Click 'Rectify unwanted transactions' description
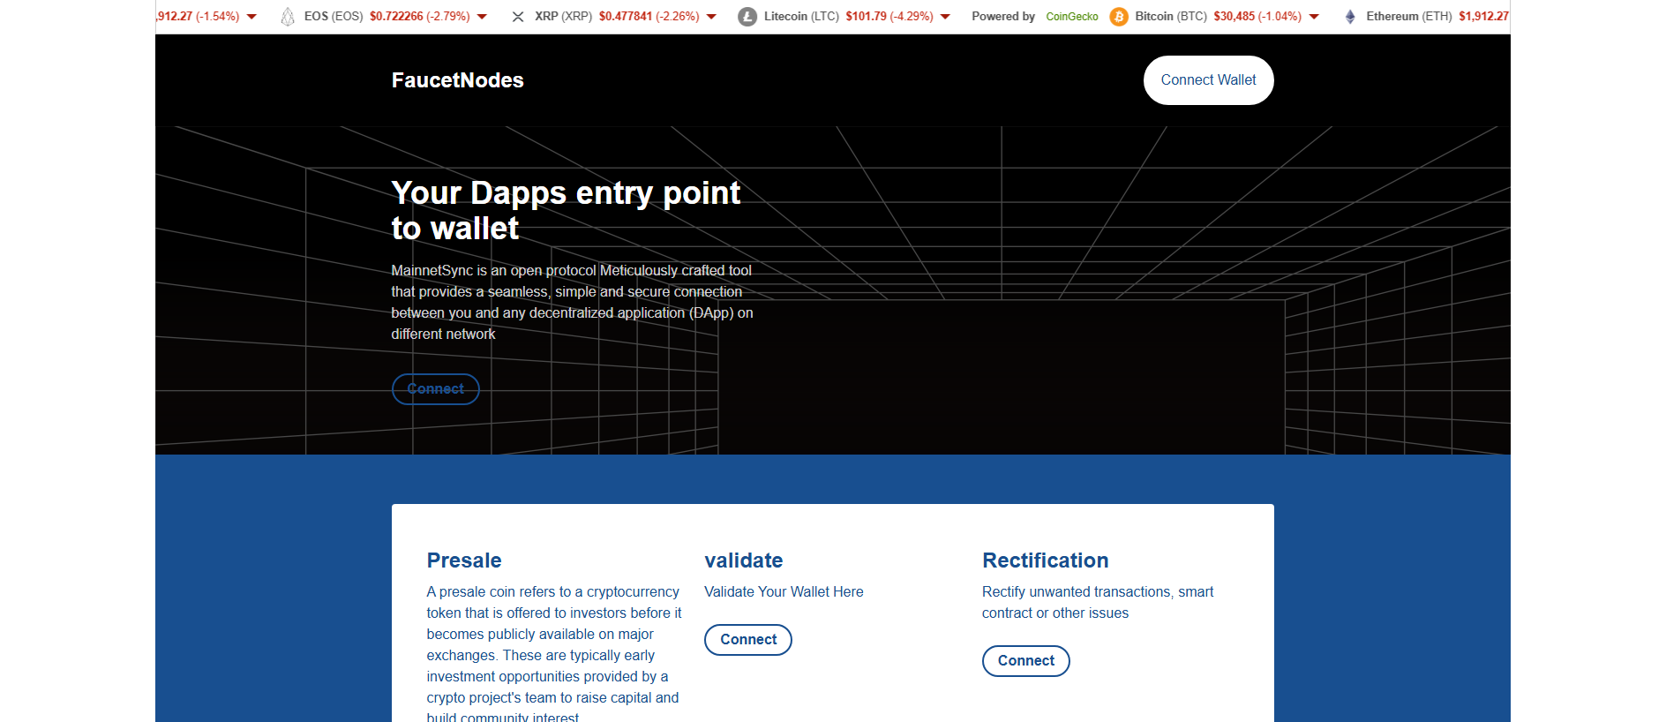The width and height of the screenshot is (1666, 722). (x=1098, y=603)
